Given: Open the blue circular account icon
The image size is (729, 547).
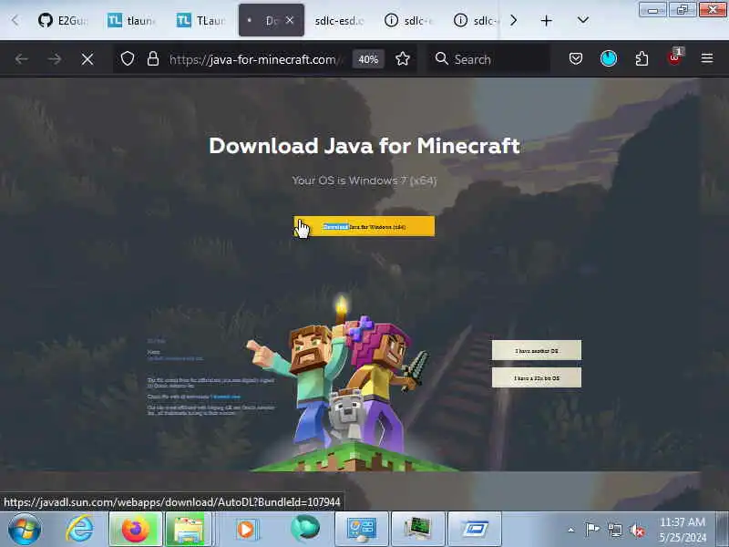Looking at the screenshot, I should click(x=609, y=58).
